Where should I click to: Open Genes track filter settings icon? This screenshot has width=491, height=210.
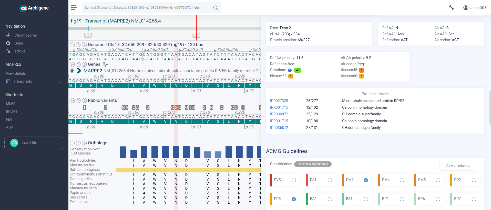click(x=106, y=64)
